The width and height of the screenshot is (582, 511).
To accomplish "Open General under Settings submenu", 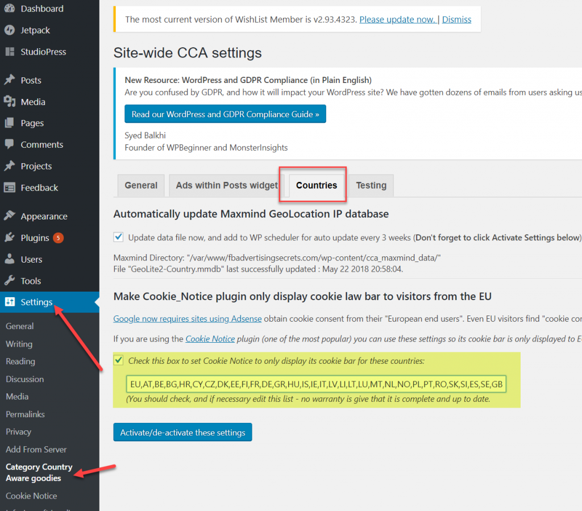I will tap(20, 326).
